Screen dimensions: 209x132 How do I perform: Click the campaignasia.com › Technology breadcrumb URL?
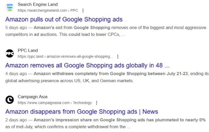pyautogui.click(x=55, y=103)
